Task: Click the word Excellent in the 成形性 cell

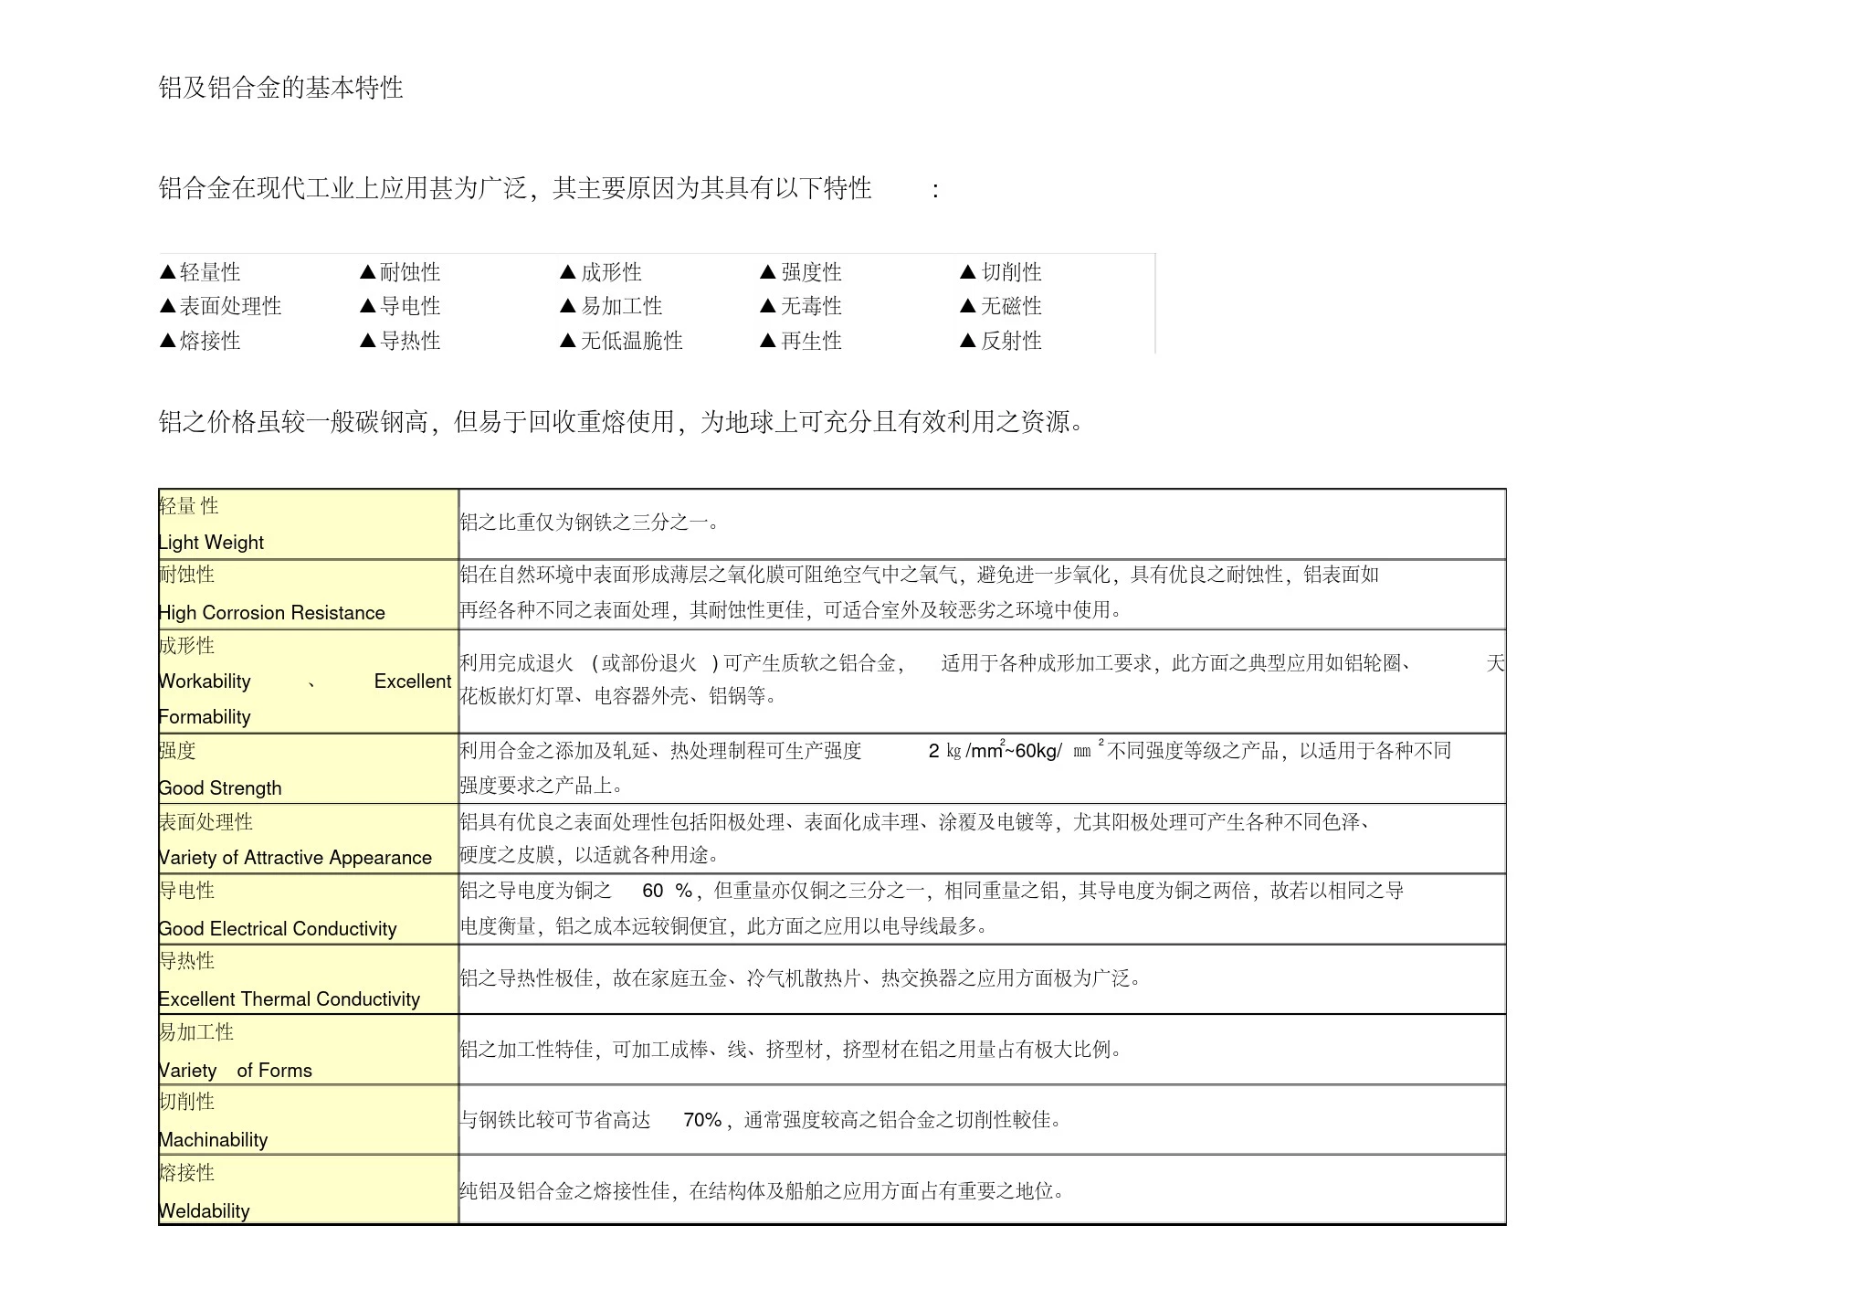Action: click(x=413, y=681)
